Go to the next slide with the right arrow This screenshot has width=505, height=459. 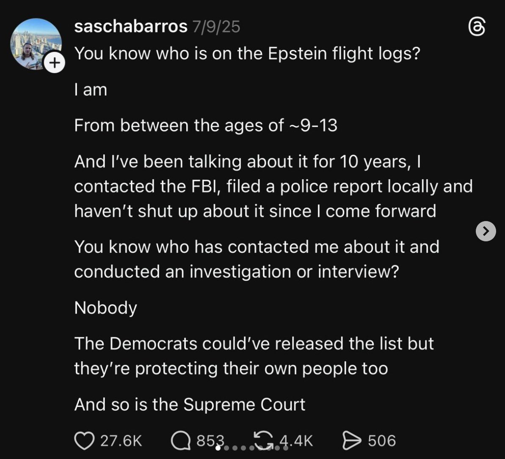486,231
